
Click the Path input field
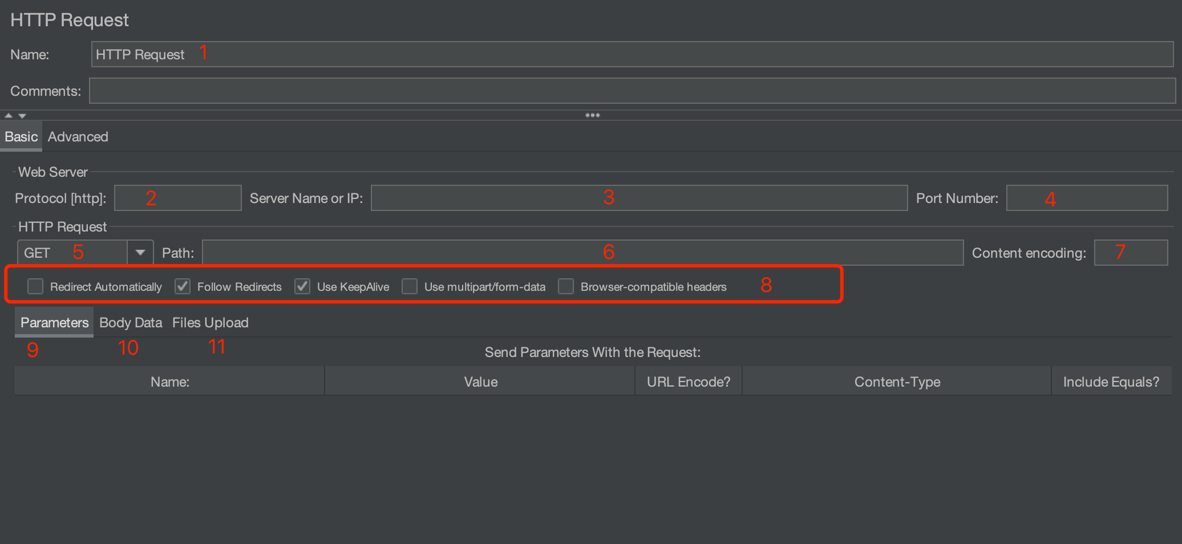(x=582, y=253)
